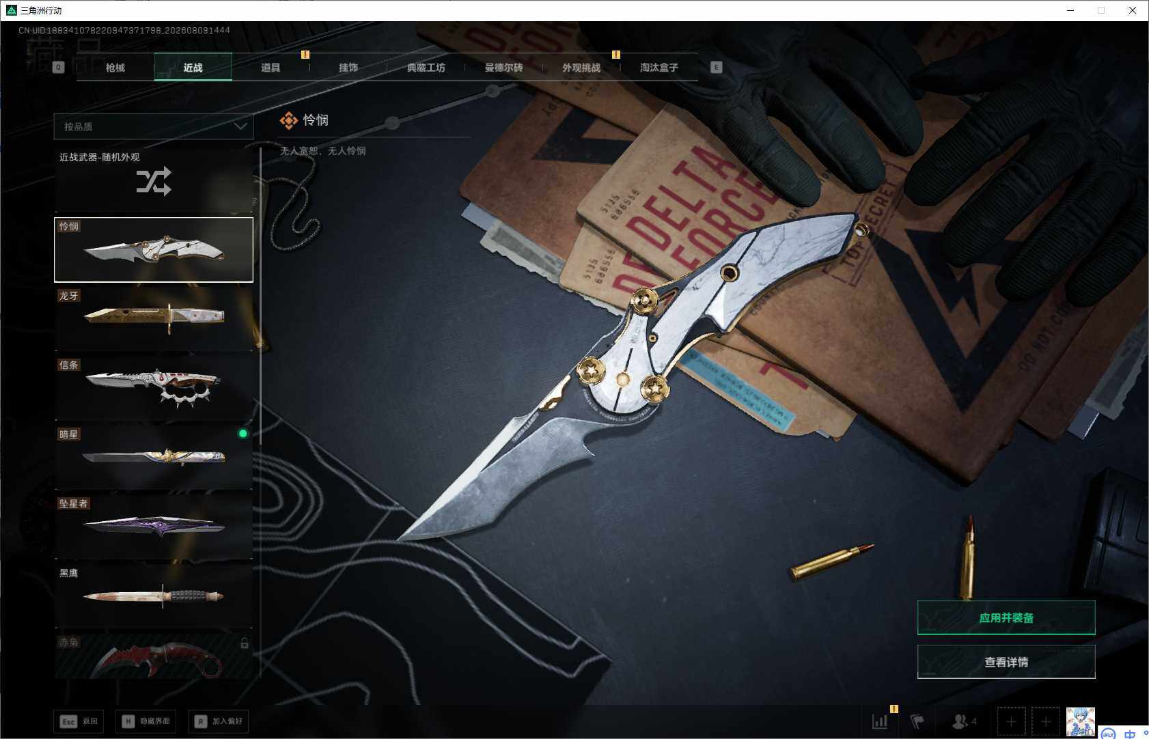Click the second empty squad slot plus
The height and width of the screenshot is (739, 1149).
coord(1045,721)
